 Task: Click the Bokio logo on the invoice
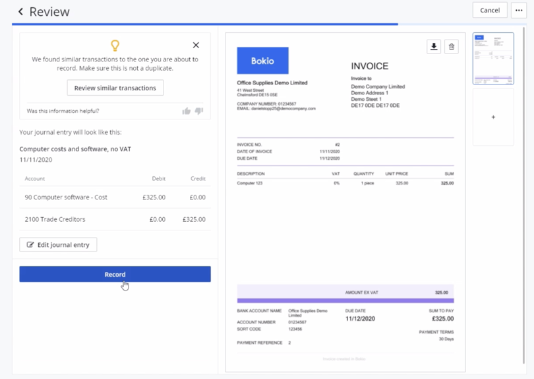tap(262, 61)
